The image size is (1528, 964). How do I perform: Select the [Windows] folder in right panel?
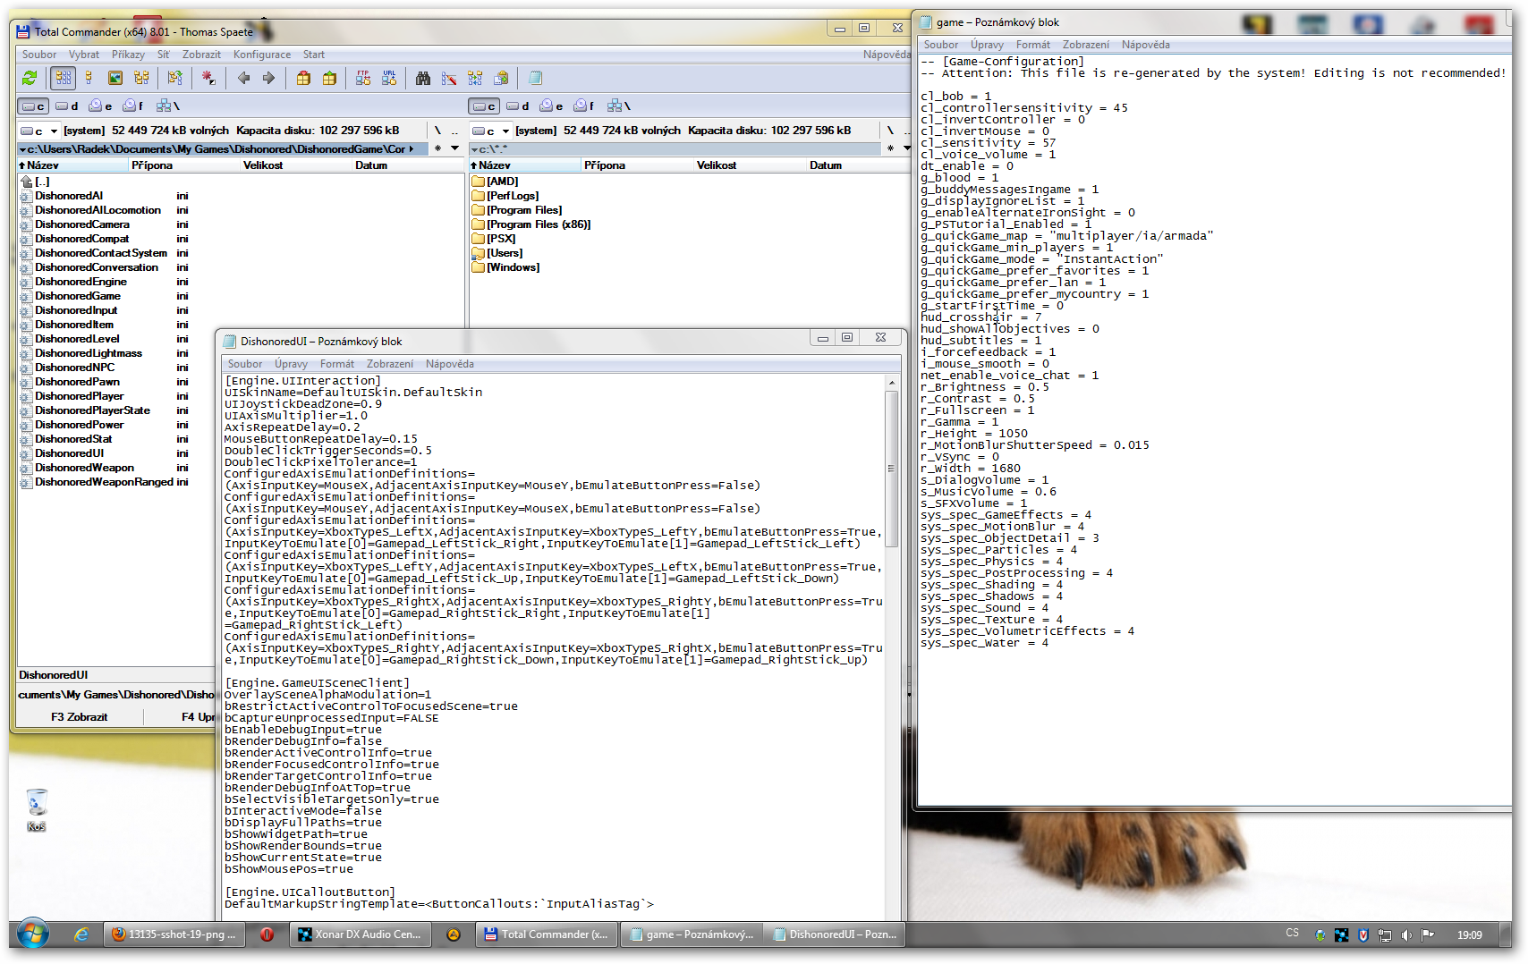[506, 267]
